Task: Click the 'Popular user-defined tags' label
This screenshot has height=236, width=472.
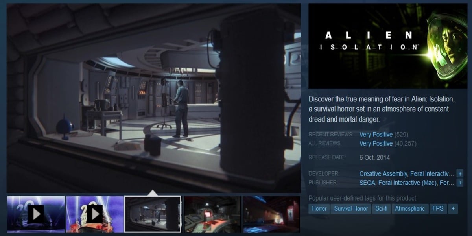Action: (x=363, y=198)
